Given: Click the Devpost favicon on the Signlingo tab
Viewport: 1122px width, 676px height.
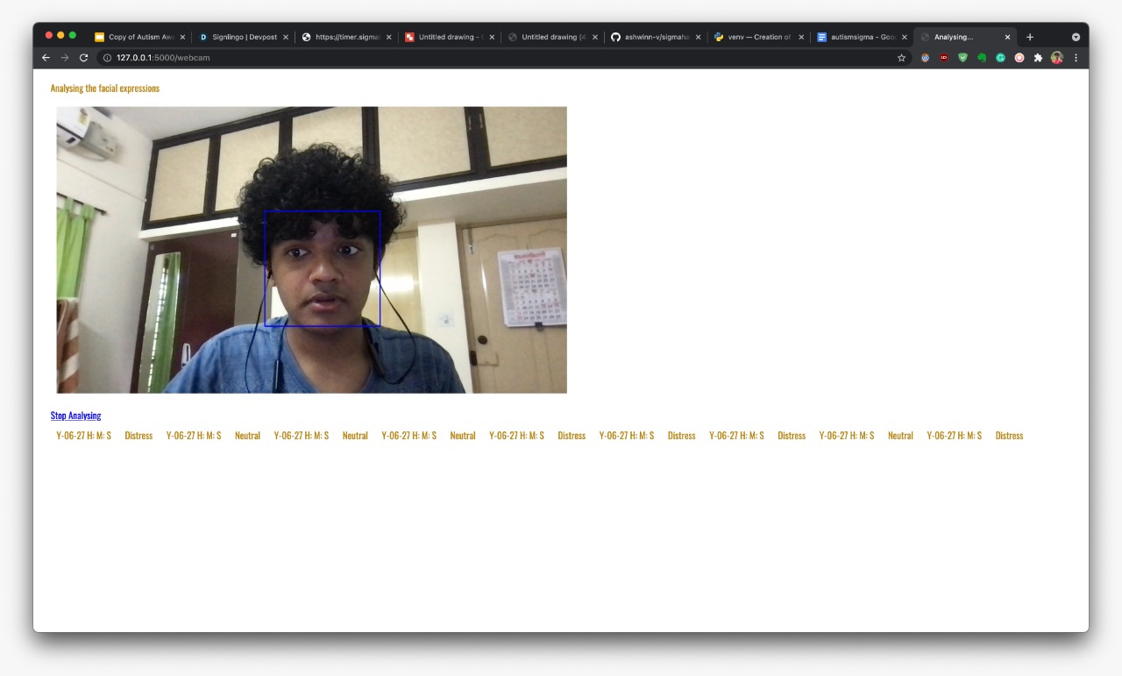Looking at the screenshot, I should click(x=203, y=38).
